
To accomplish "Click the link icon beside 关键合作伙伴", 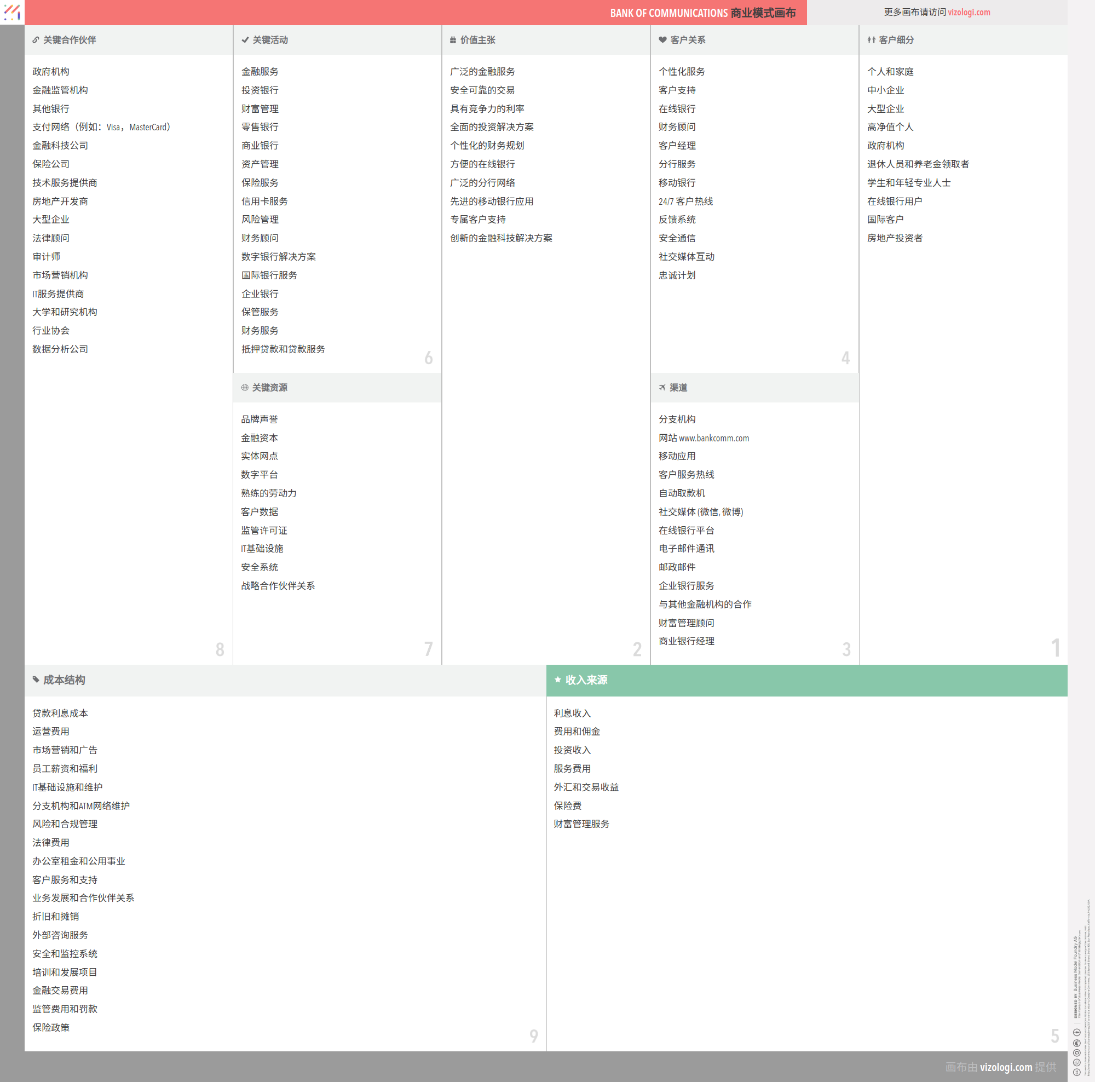I will point(36,40).
